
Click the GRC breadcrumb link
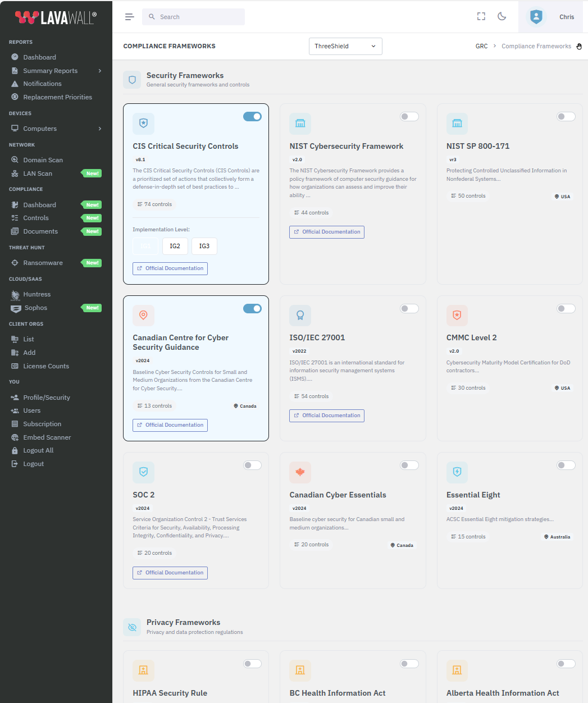[x=481, y=47]
